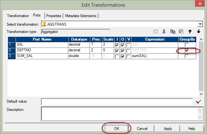207x134 pixels.
Task: Click the OK button
Action: (x=116, y=128)
